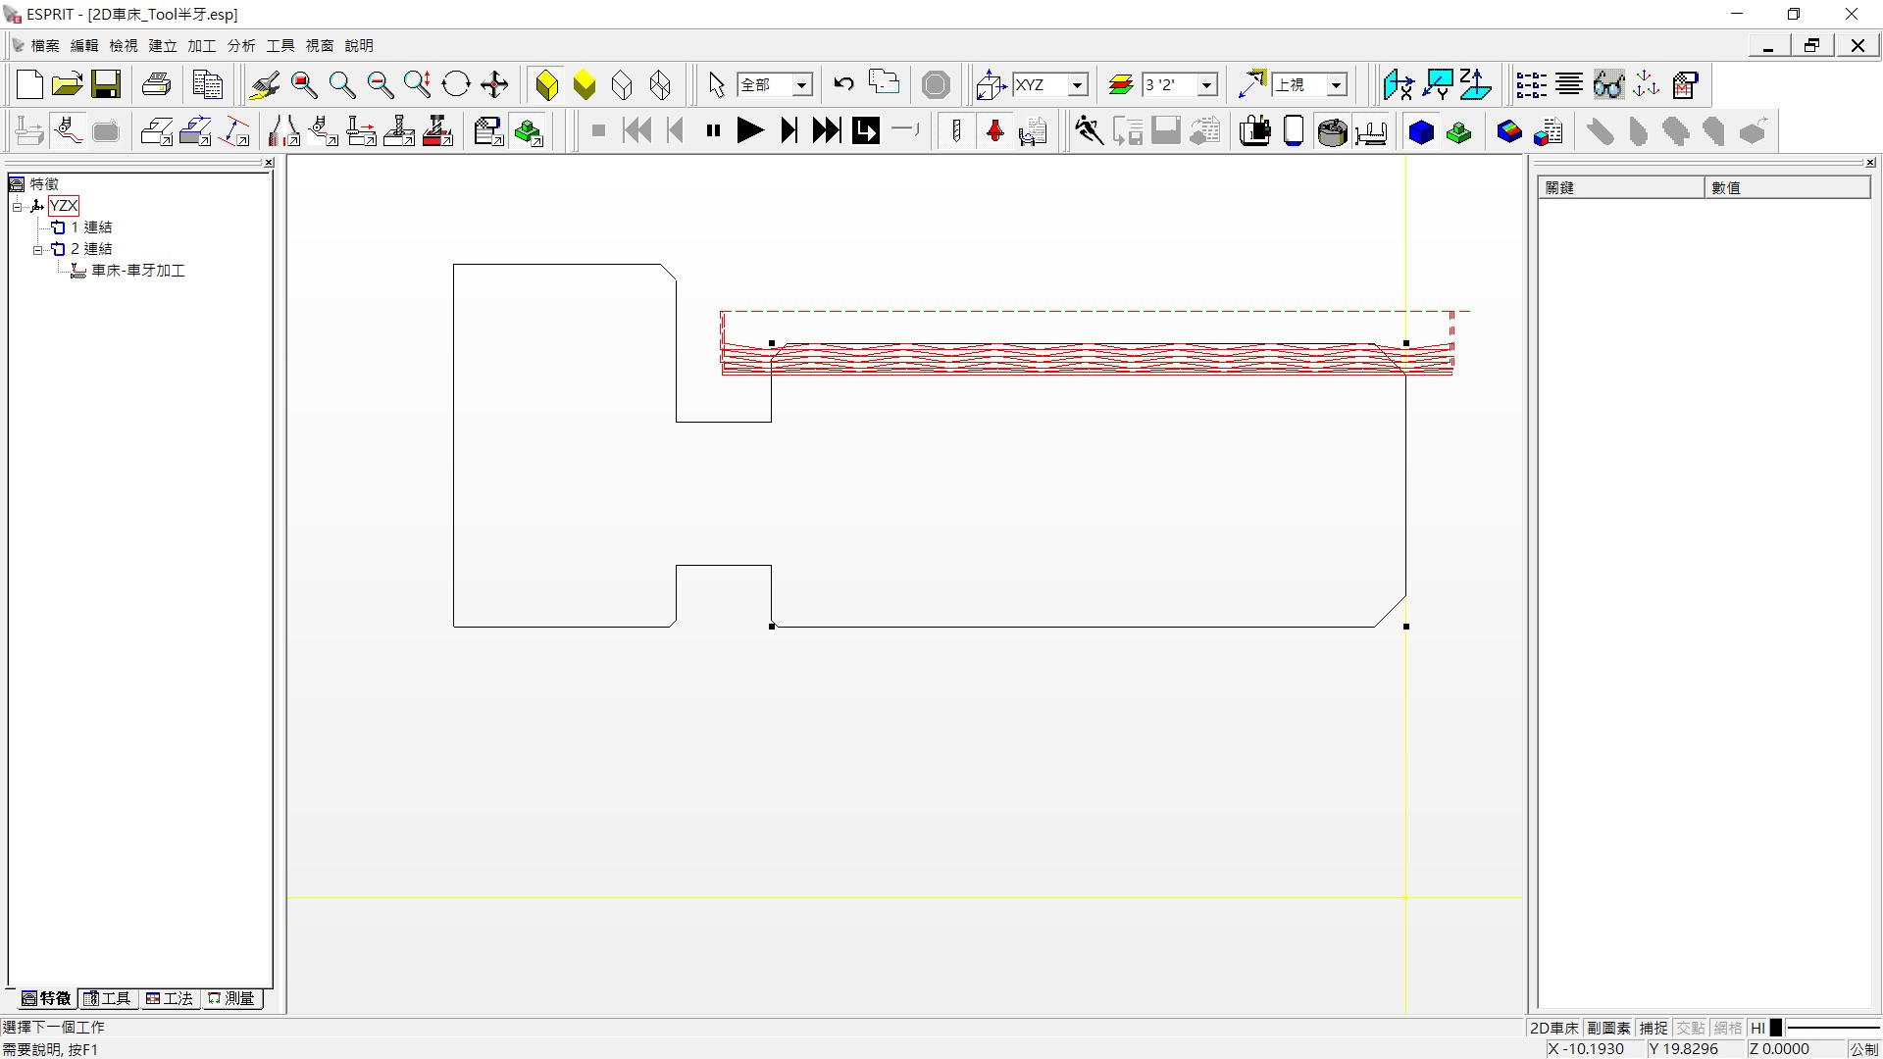Image resolution: width=1883 pixels, height=1059 pixels.
Task: Toggle the 副圖素 mode in status bar
Action: click(1608, 1028)
